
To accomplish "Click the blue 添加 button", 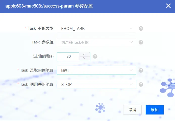I will 155,110.
